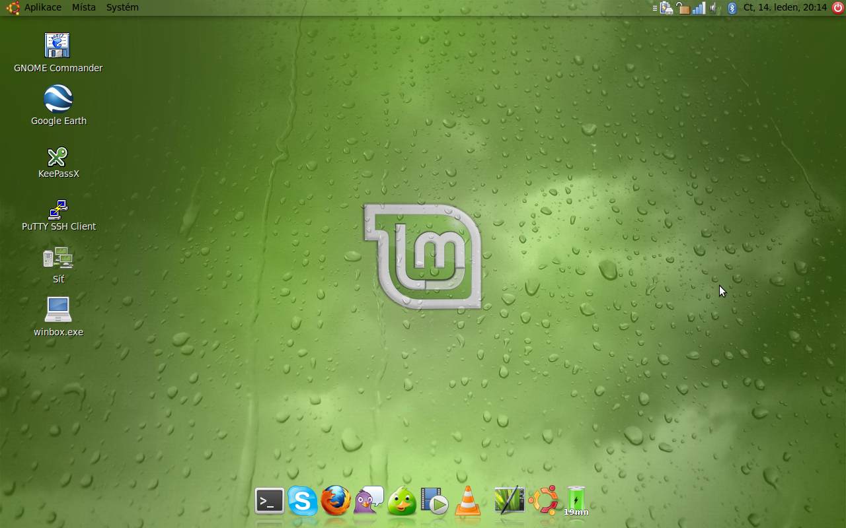Launch Skype from the bottom dock
The width and height of the screenshot is (846, 528).
303,502
